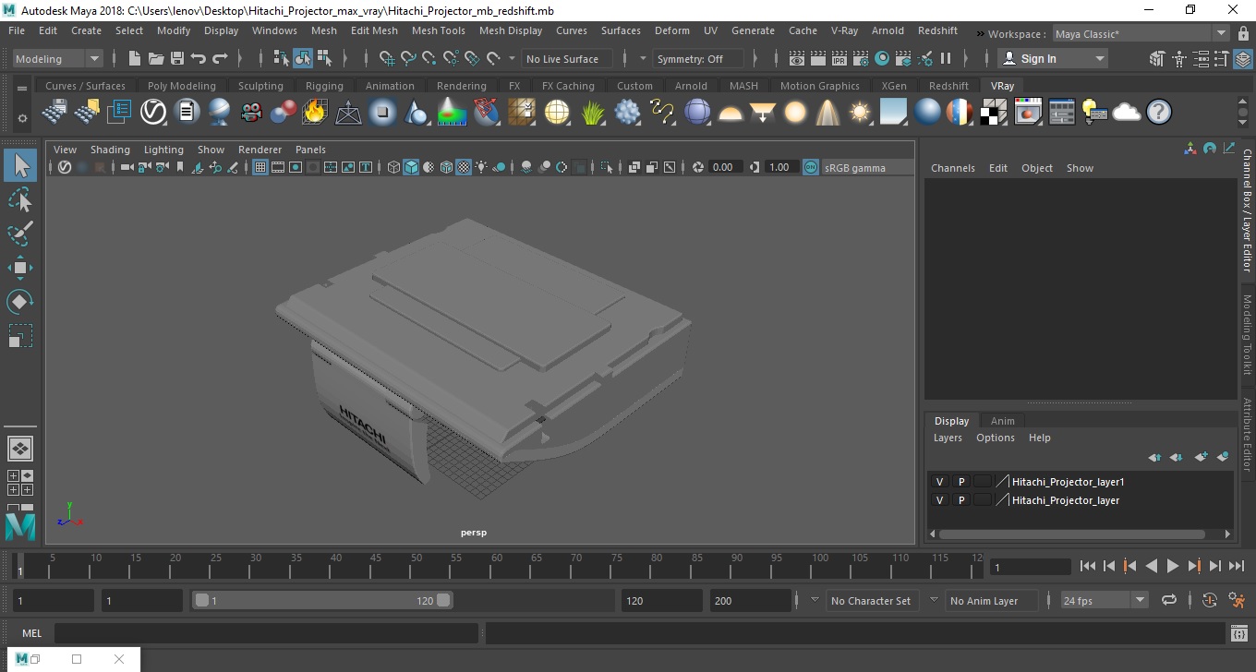Open V-Ray help question mark icon
This screenshot has width=1256, height=672.
(x=1159, y=113)
